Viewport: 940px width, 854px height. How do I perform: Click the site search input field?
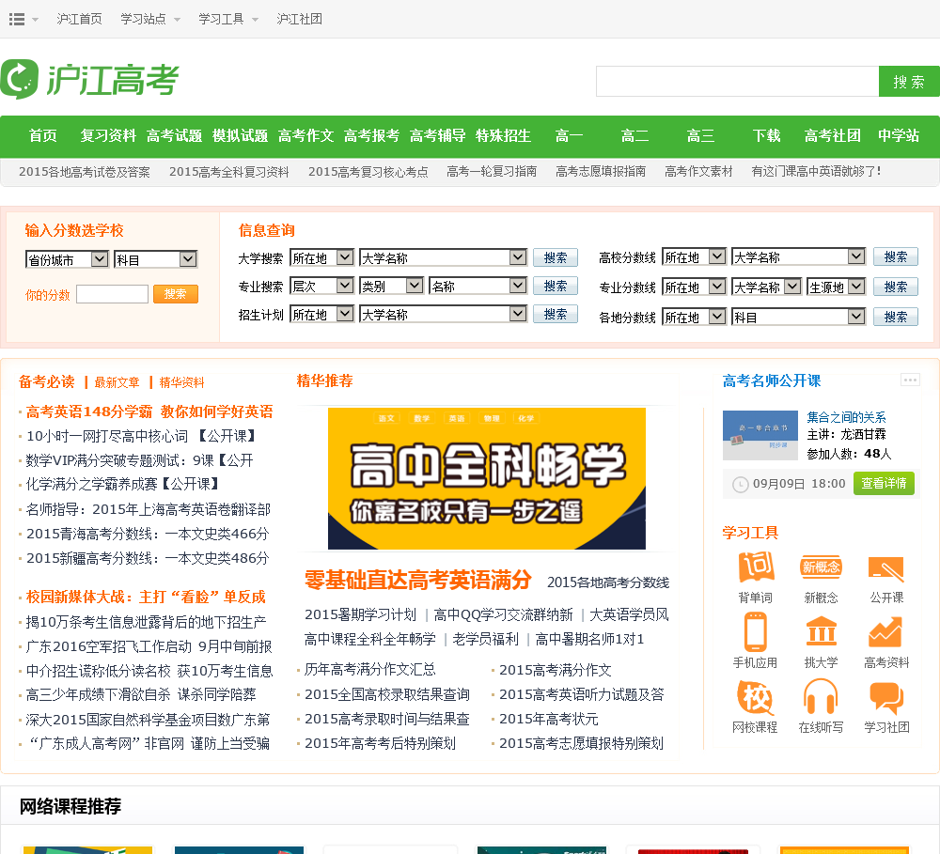737,82
